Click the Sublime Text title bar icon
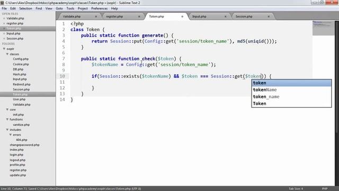 pyautogui.click(x=2, y=3)
